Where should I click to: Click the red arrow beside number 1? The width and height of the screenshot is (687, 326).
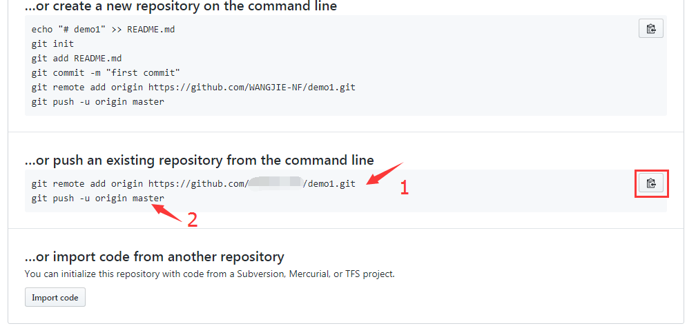click(x=385, y=174)
